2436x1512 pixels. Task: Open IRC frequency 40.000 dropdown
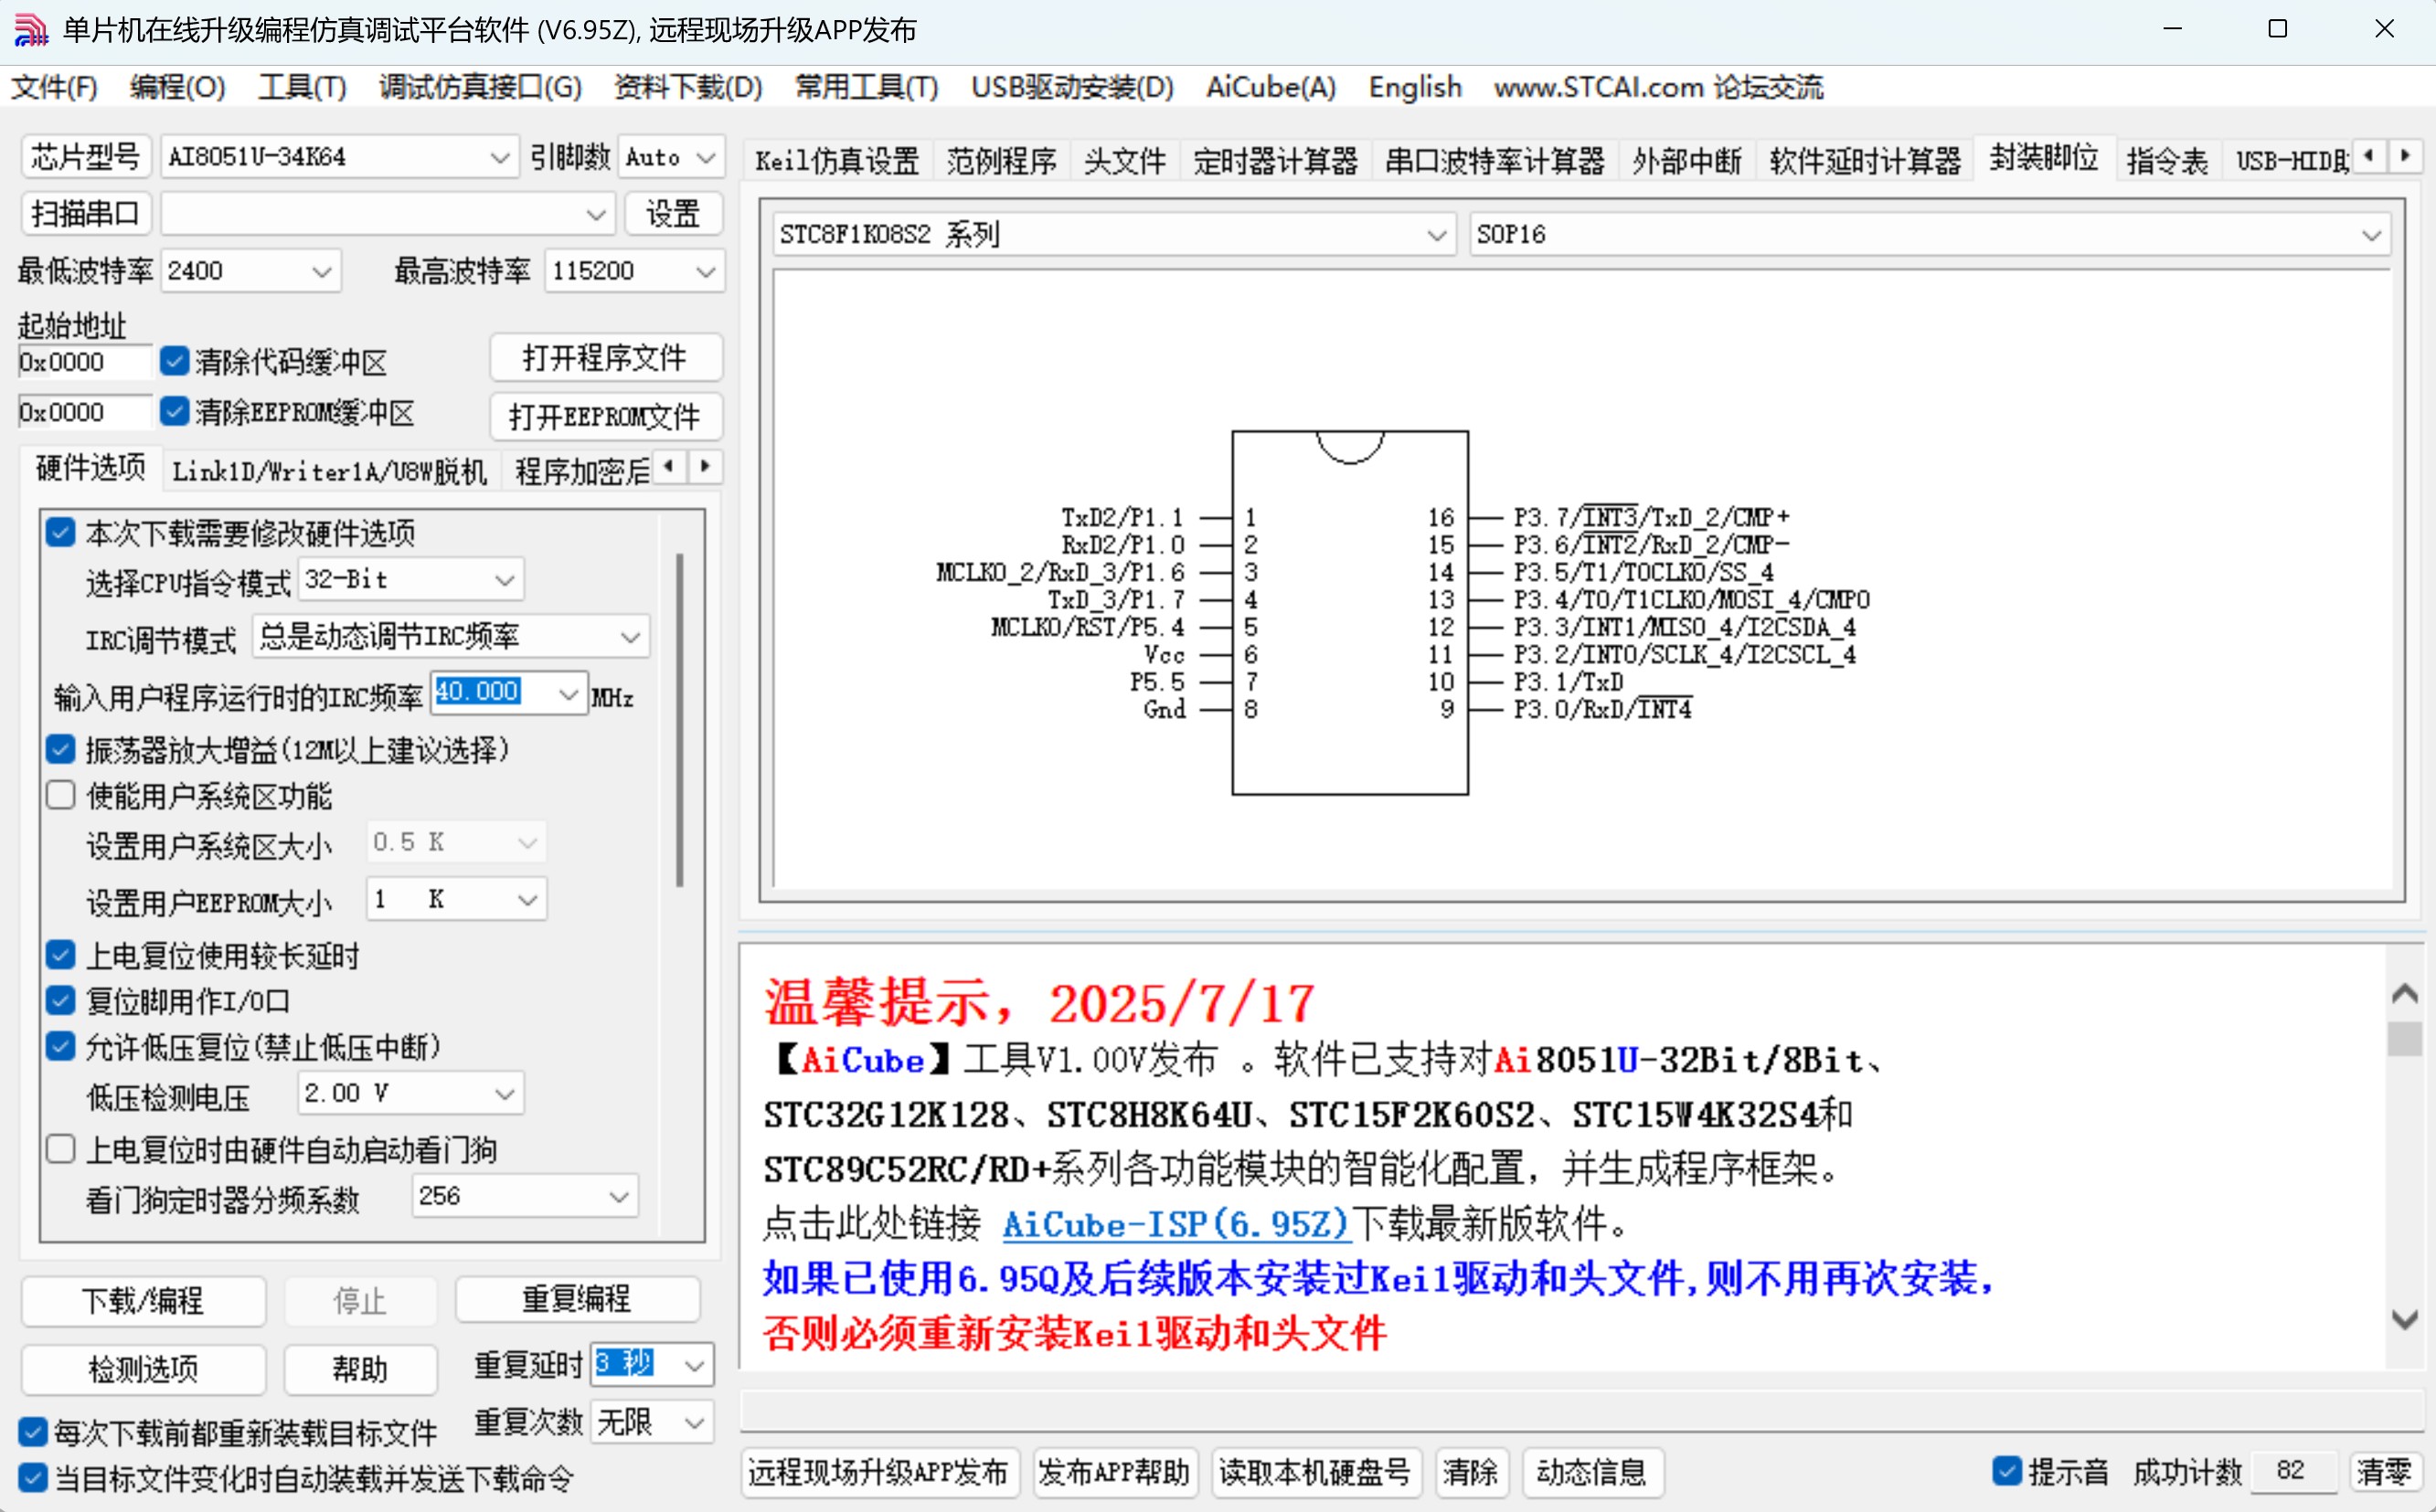pyautogui.click(x=509, y=693)
